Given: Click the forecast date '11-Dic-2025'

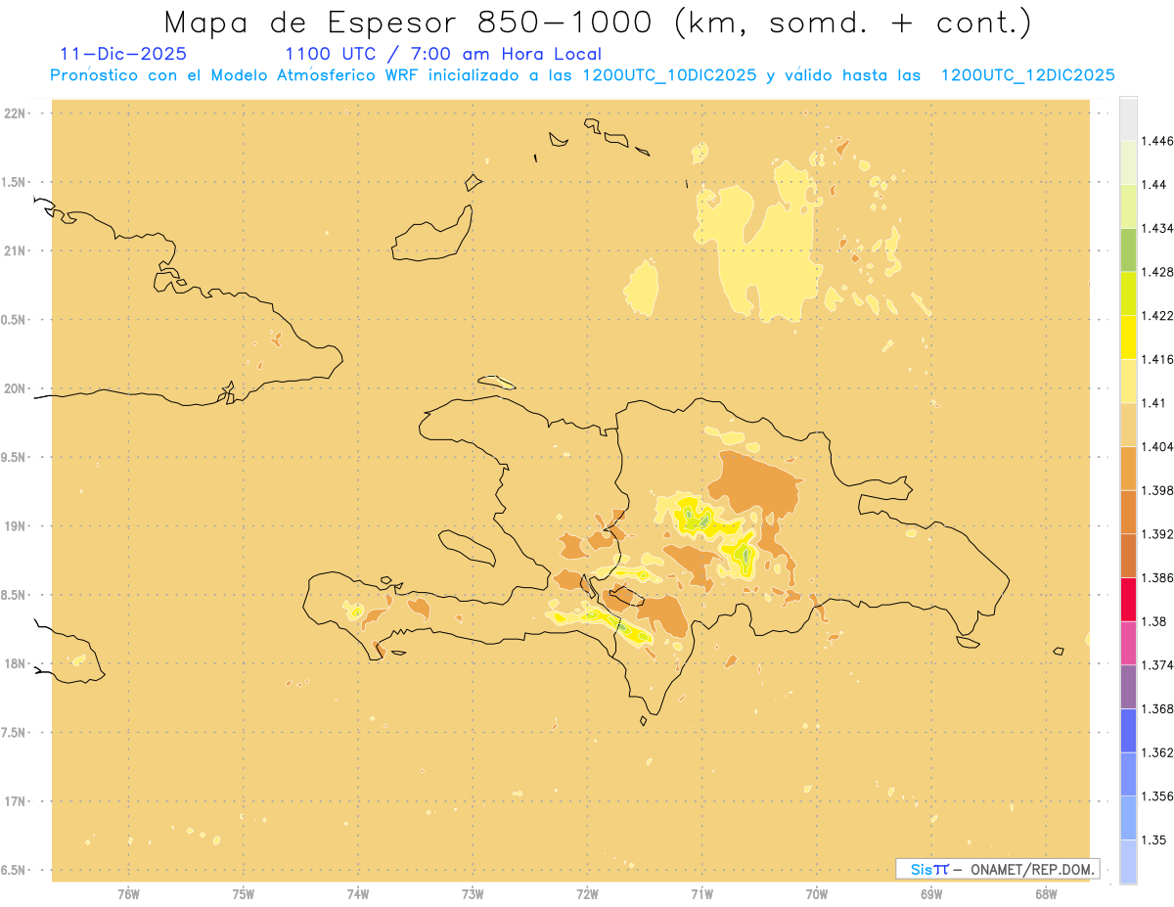Looking at the screenshot, I should (x=123, y=54).
